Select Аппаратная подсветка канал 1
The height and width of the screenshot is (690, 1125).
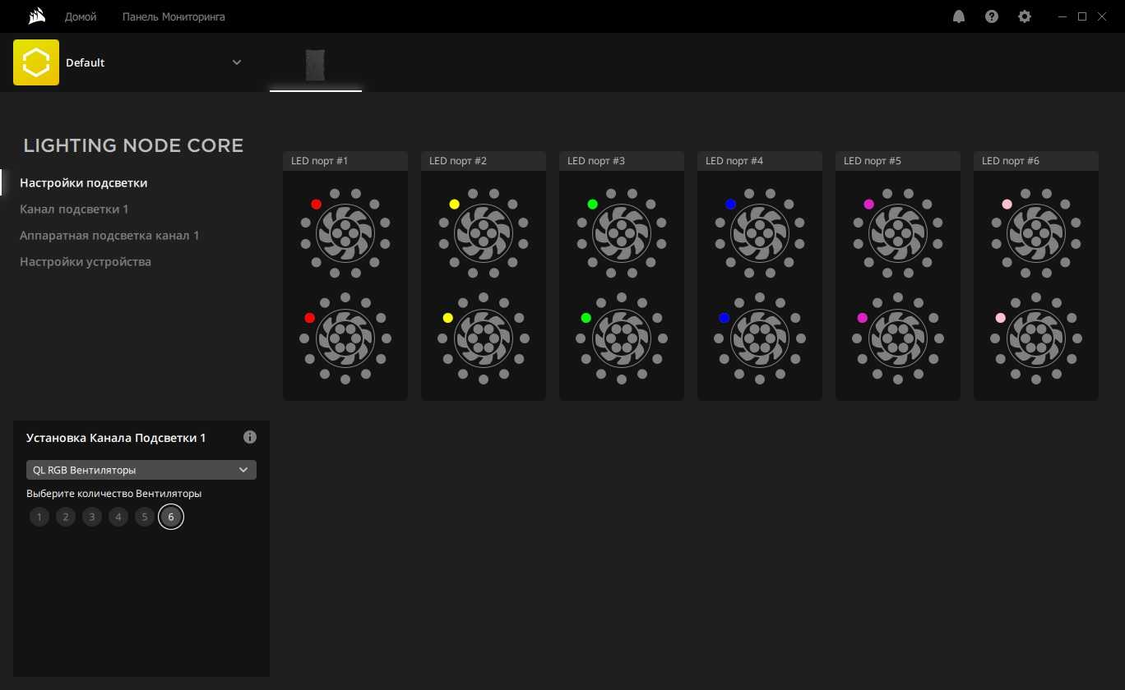point(109,236)
